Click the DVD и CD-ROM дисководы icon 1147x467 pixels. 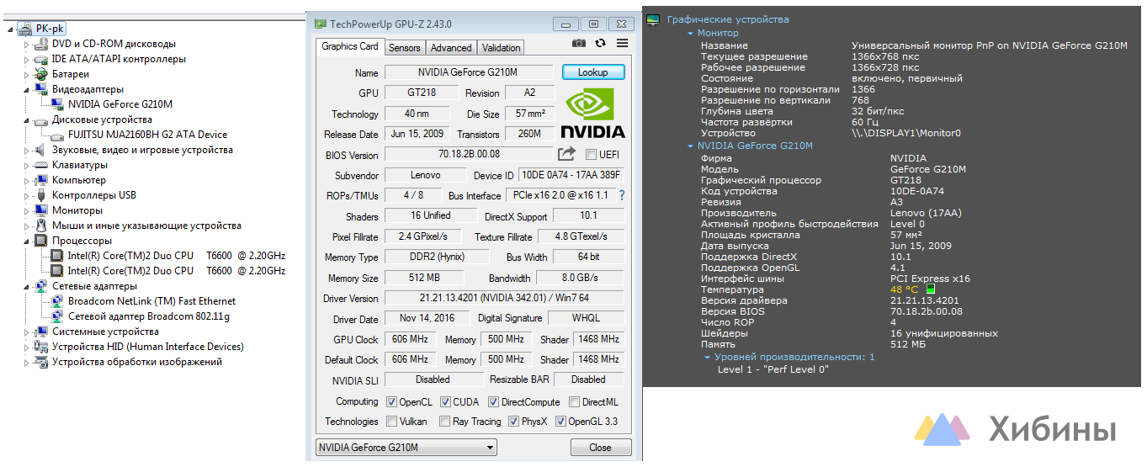point(41,44)
